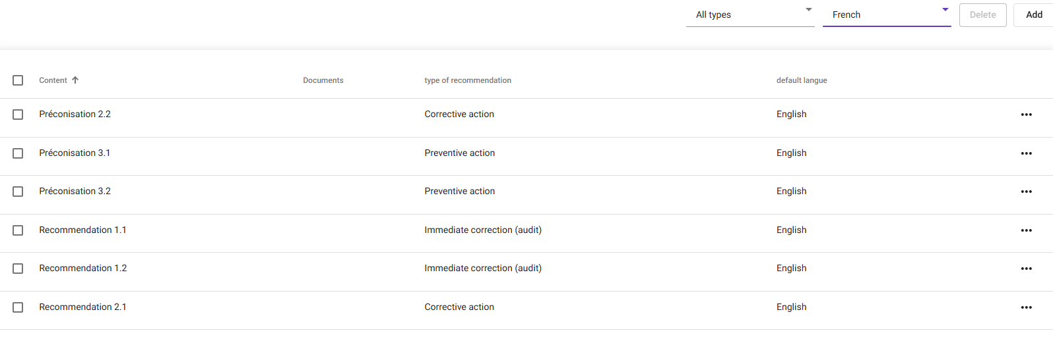
Task: Tick the checkbox for Recommendation 2.1
Action: tap(18, 307)
